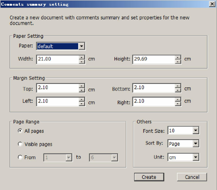Open the Sort By dropdown
Screen dimensions: 217x190
[195, 144]
